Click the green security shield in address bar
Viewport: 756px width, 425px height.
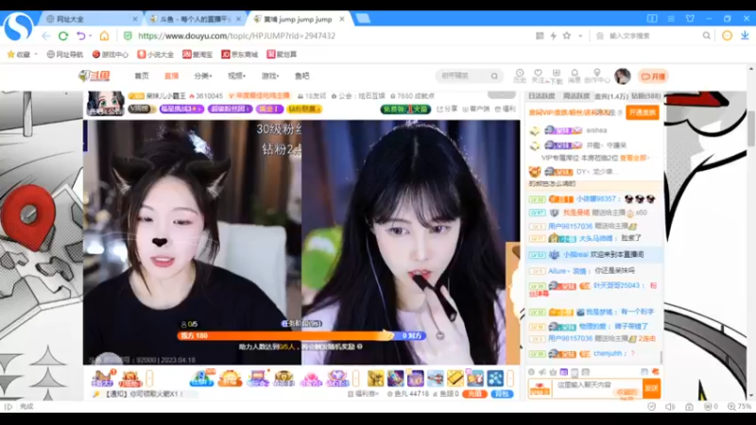[128, 36]
